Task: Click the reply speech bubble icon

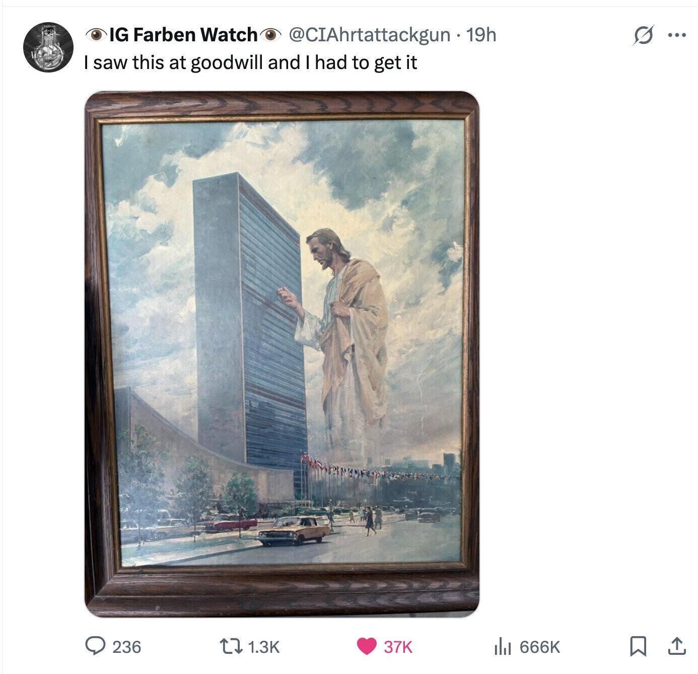Action: point(94,646)
